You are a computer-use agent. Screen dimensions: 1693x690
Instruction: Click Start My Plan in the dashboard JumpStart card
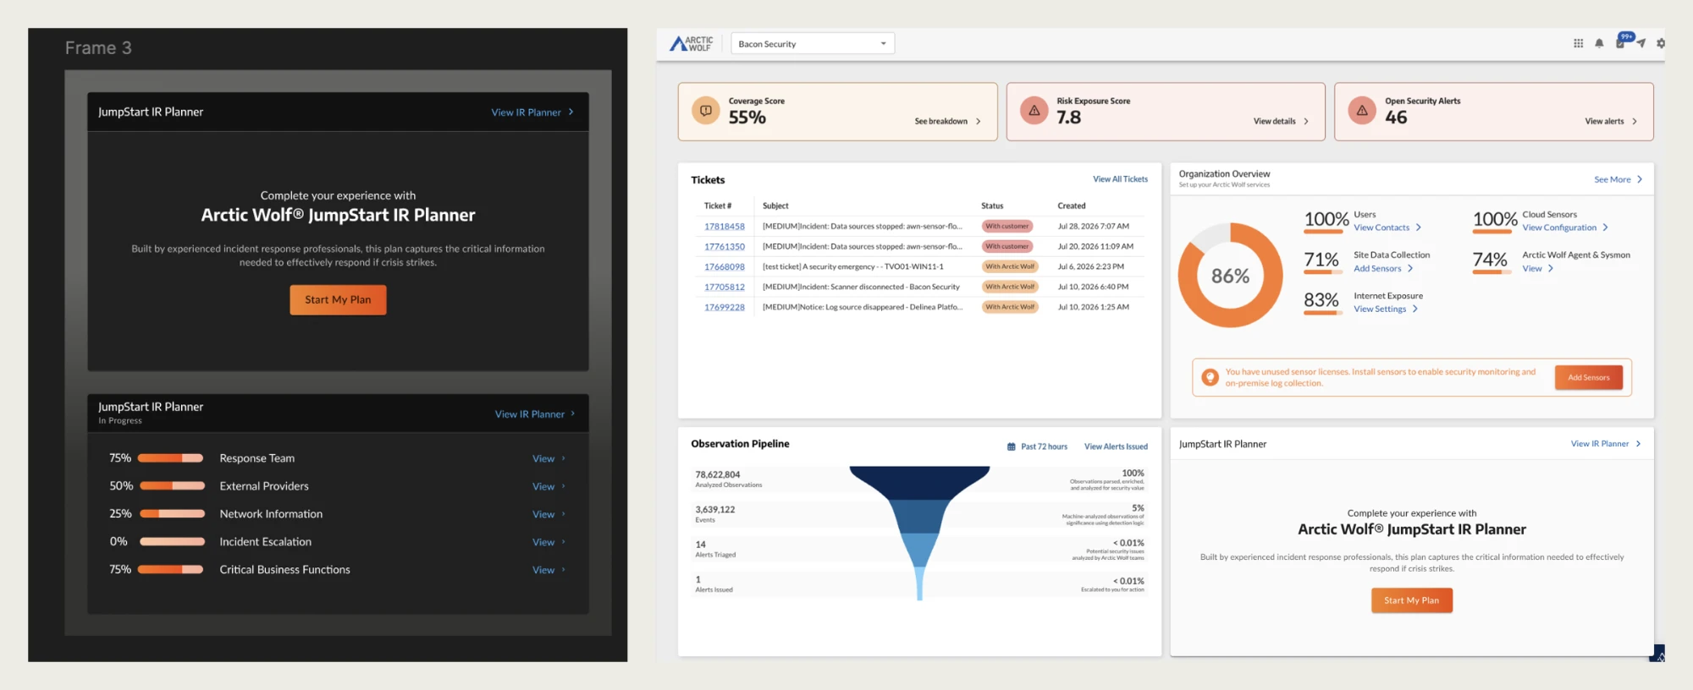pyautogui.click(x=1412, y=600)
